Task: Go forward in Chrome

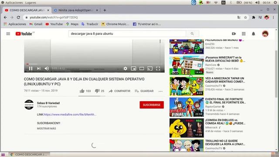Action: click(12, 17)
